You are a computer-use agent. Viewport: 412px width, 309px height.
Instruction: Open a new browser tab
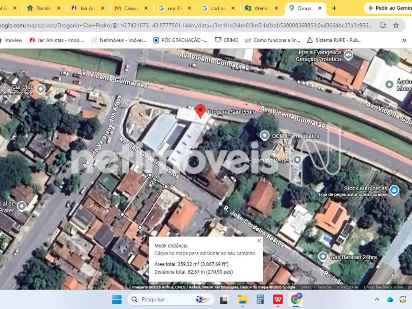coord(334,8)
